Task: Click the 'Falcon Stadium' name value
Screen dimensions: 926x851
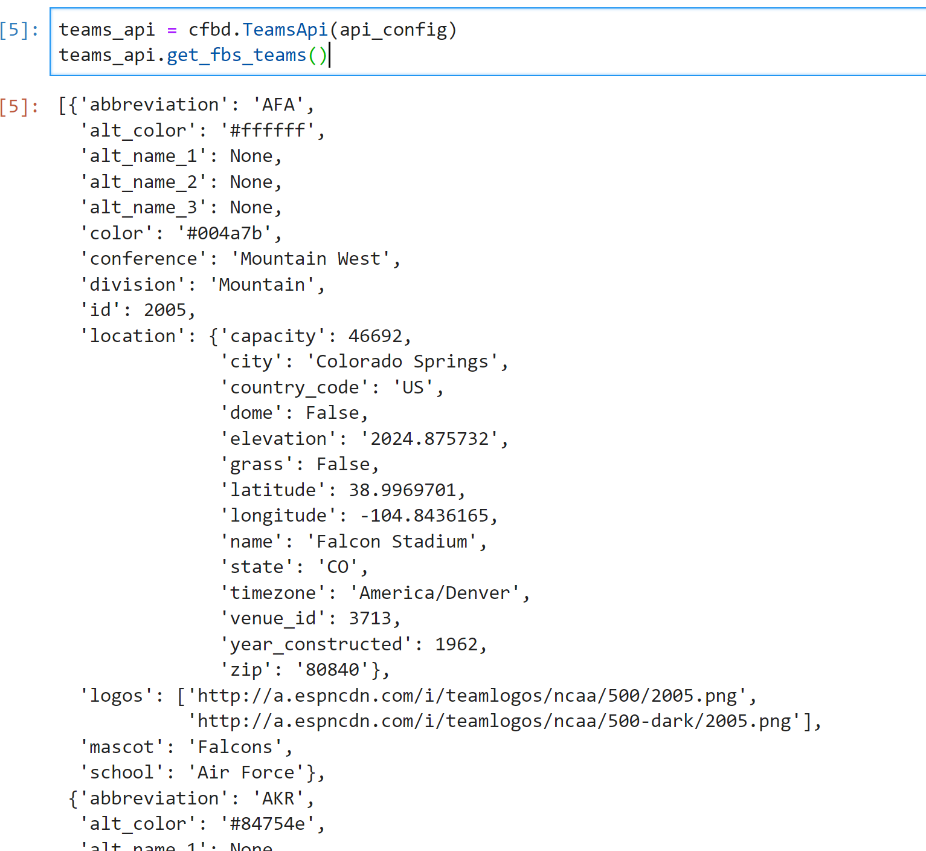Action: [391, 542]
